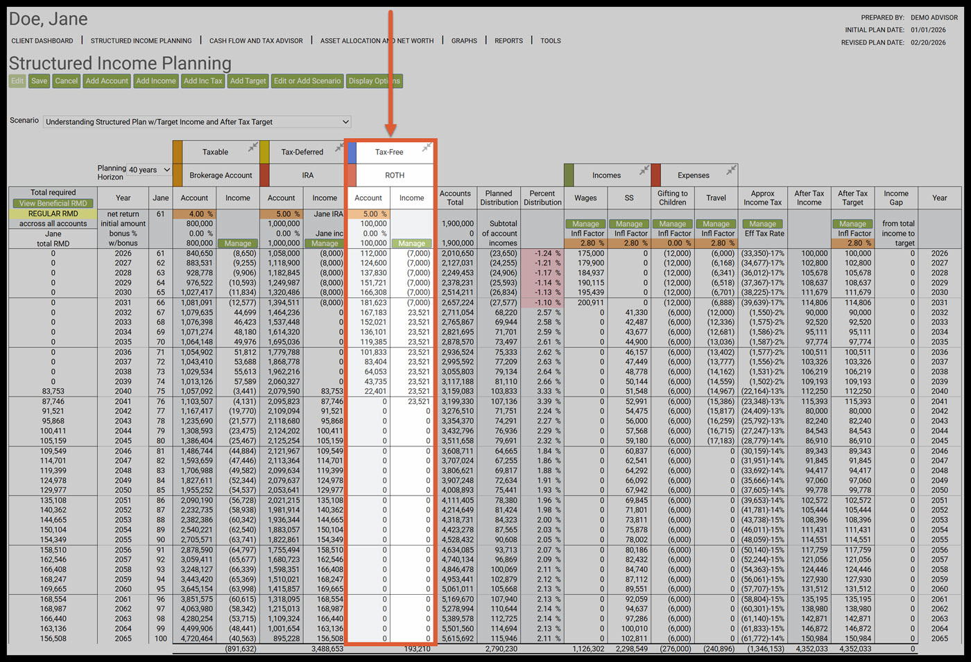Collapse the Expenses column group pin icon
This screenshot has height=662, width=971.
pyautogui.click(x=731, y=170)
